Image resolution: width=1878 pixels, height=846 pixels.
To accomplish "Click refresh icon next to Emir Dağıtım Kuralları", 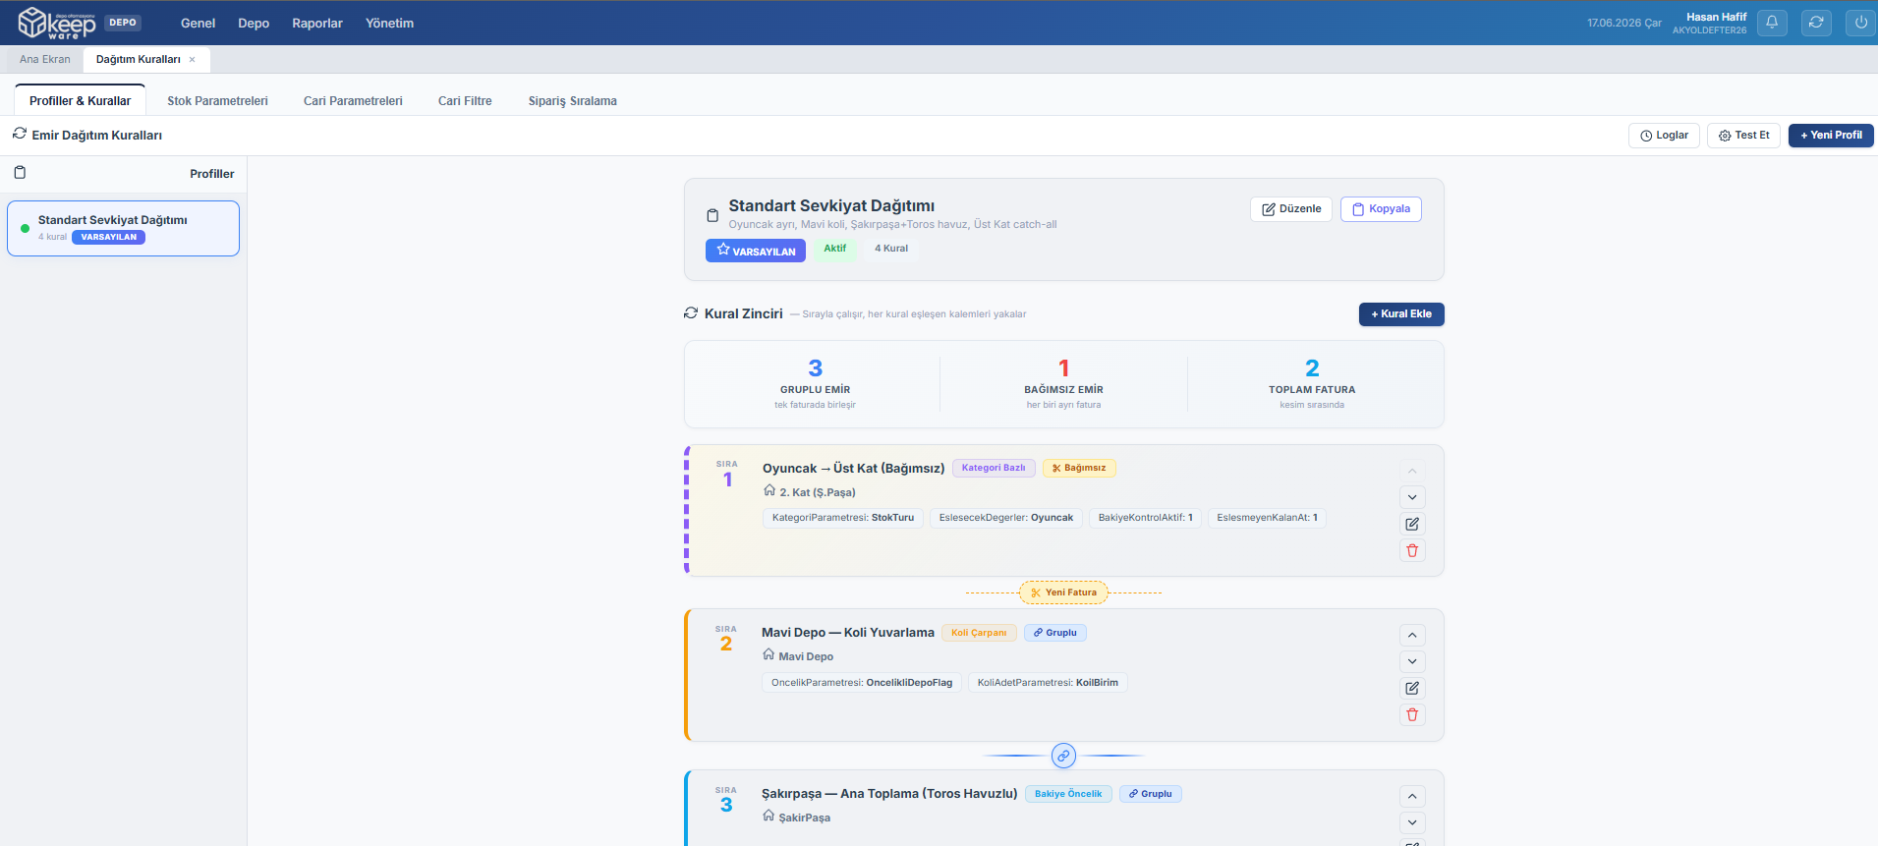I will pos(20,134).
